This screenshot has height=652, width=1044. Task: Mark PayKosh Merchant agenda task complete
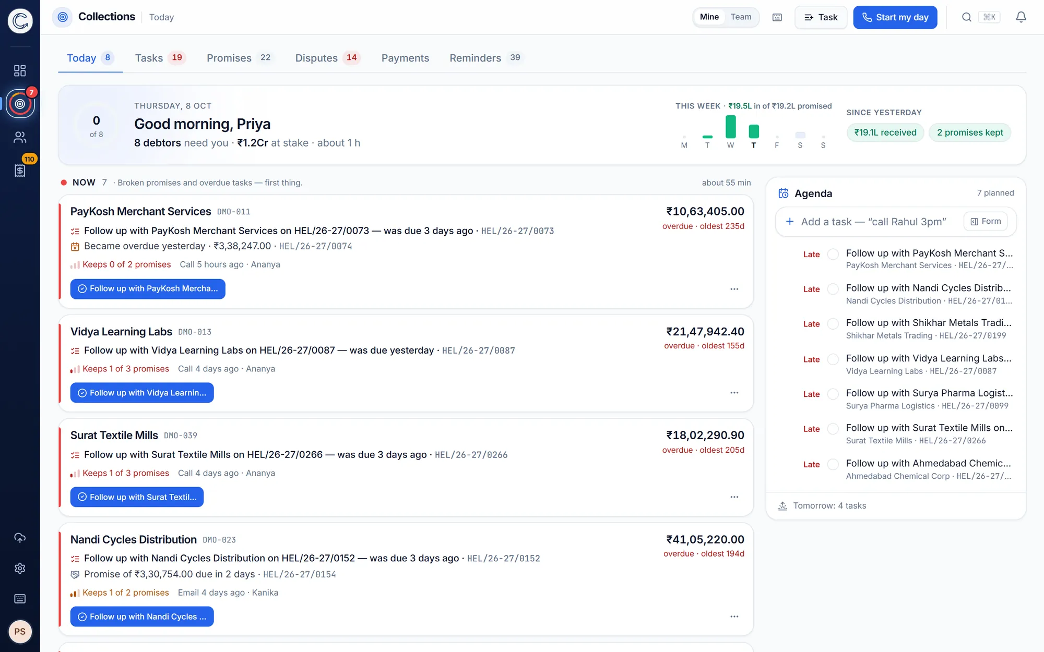833,254
